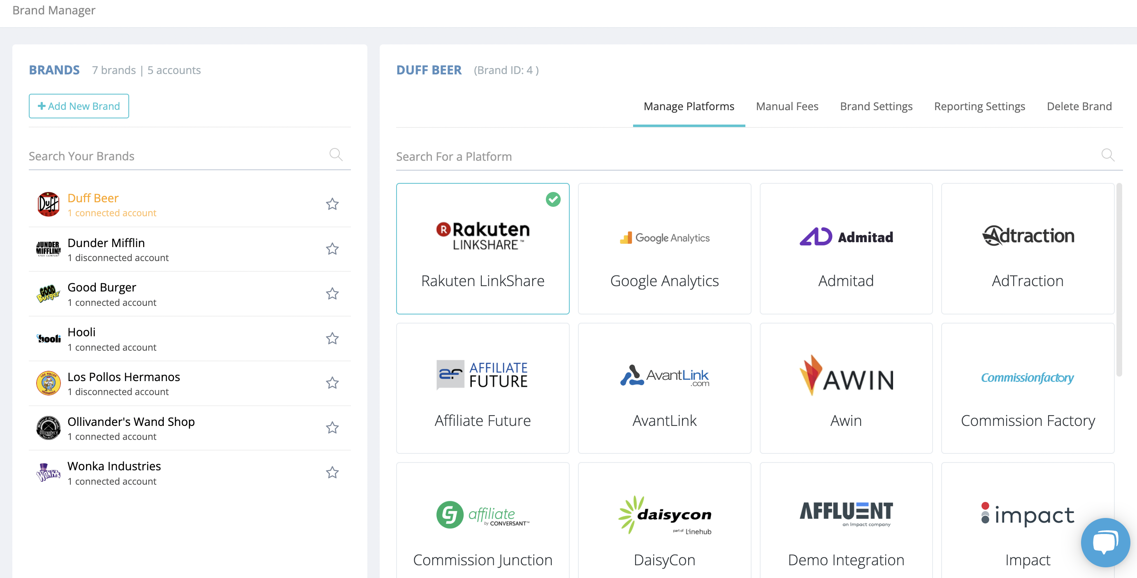Open the Hooli brand name
This screenshot has width=1137, height=578.
(81, 332)
